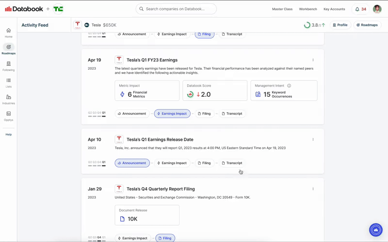Viewport: 388px width, 242px height.
Task: Click Tesla logo on Q4 Quarterly Report Filing card
Action: pyautogui.click(x=119, y=189)
